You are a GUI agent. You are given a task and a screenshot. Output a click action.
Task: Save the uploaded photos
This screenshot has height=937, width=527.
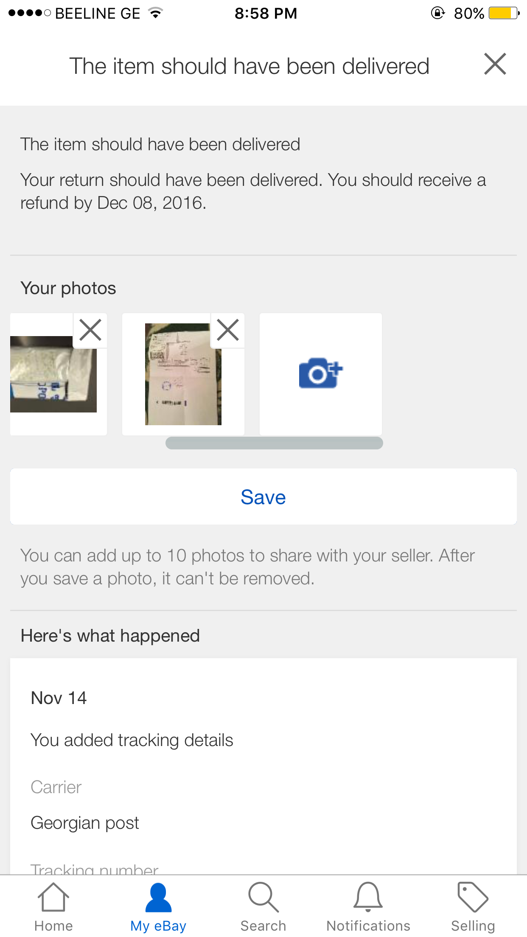[263, 497]
